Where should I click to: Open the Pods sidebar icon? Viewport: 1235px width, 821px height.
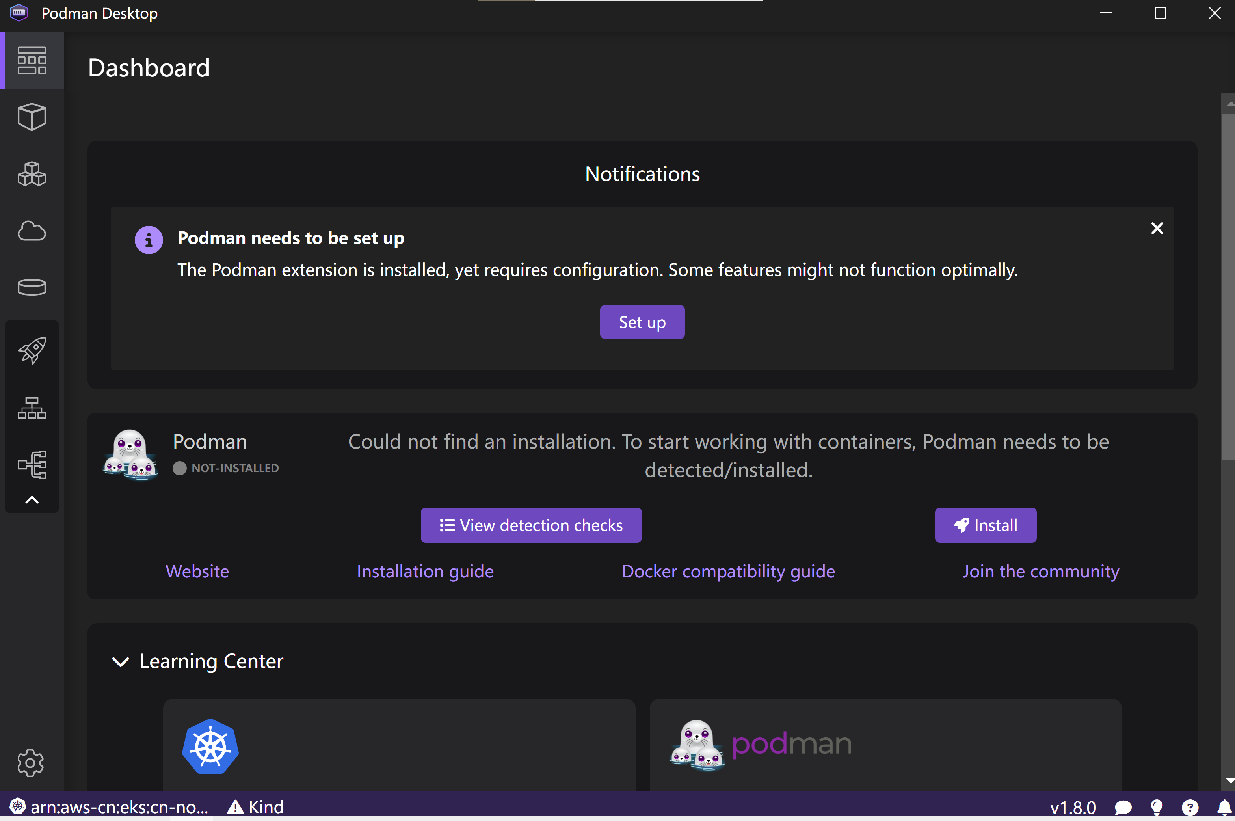(32, 174)
